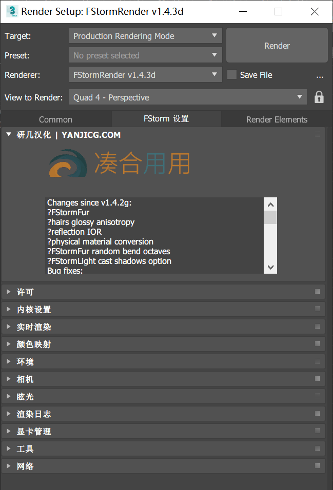This screenshot has width=333, height=490.
Task: Switch to the Render Elements tab
Action: coord(277,119)
